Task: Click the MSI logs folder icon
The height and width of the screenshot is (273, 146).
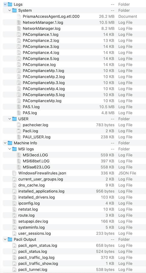Action: point(14,149)
